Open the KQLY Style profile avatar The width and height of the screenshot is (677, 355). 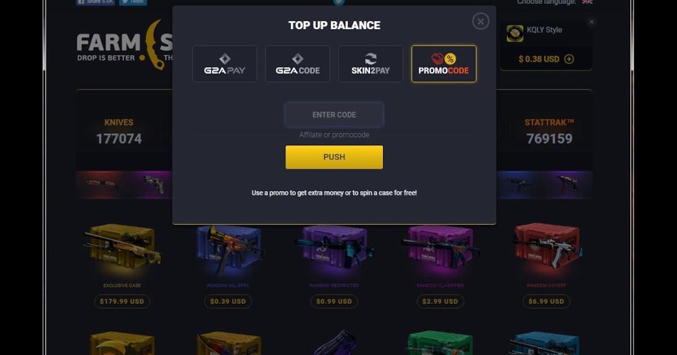[x=515, y=33]
